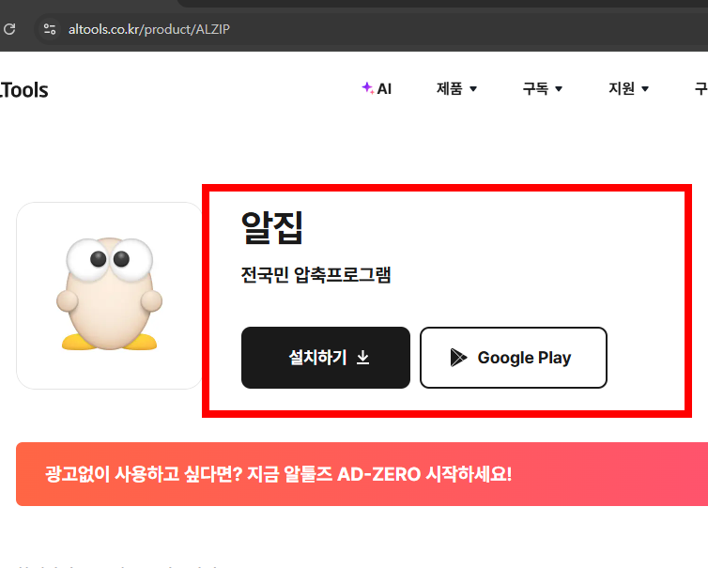Click the Google Play triangle logo
Screen dimensions: 708x568
click(x=458, y=358)
